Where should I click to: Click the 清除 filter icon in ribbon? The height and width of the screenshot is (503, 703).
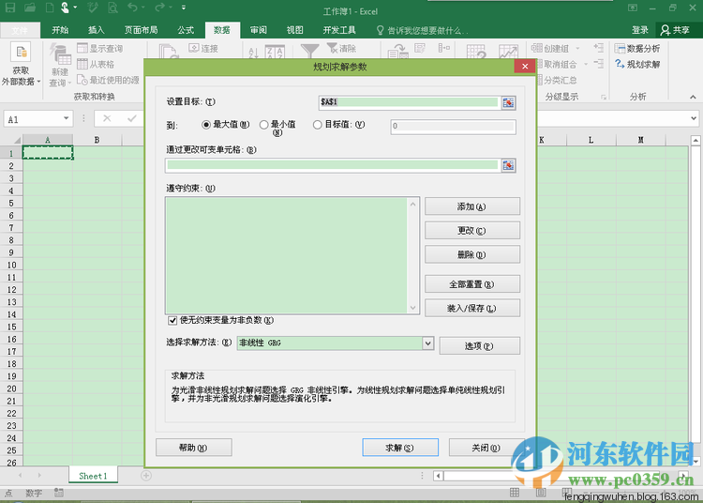point(332,48)
